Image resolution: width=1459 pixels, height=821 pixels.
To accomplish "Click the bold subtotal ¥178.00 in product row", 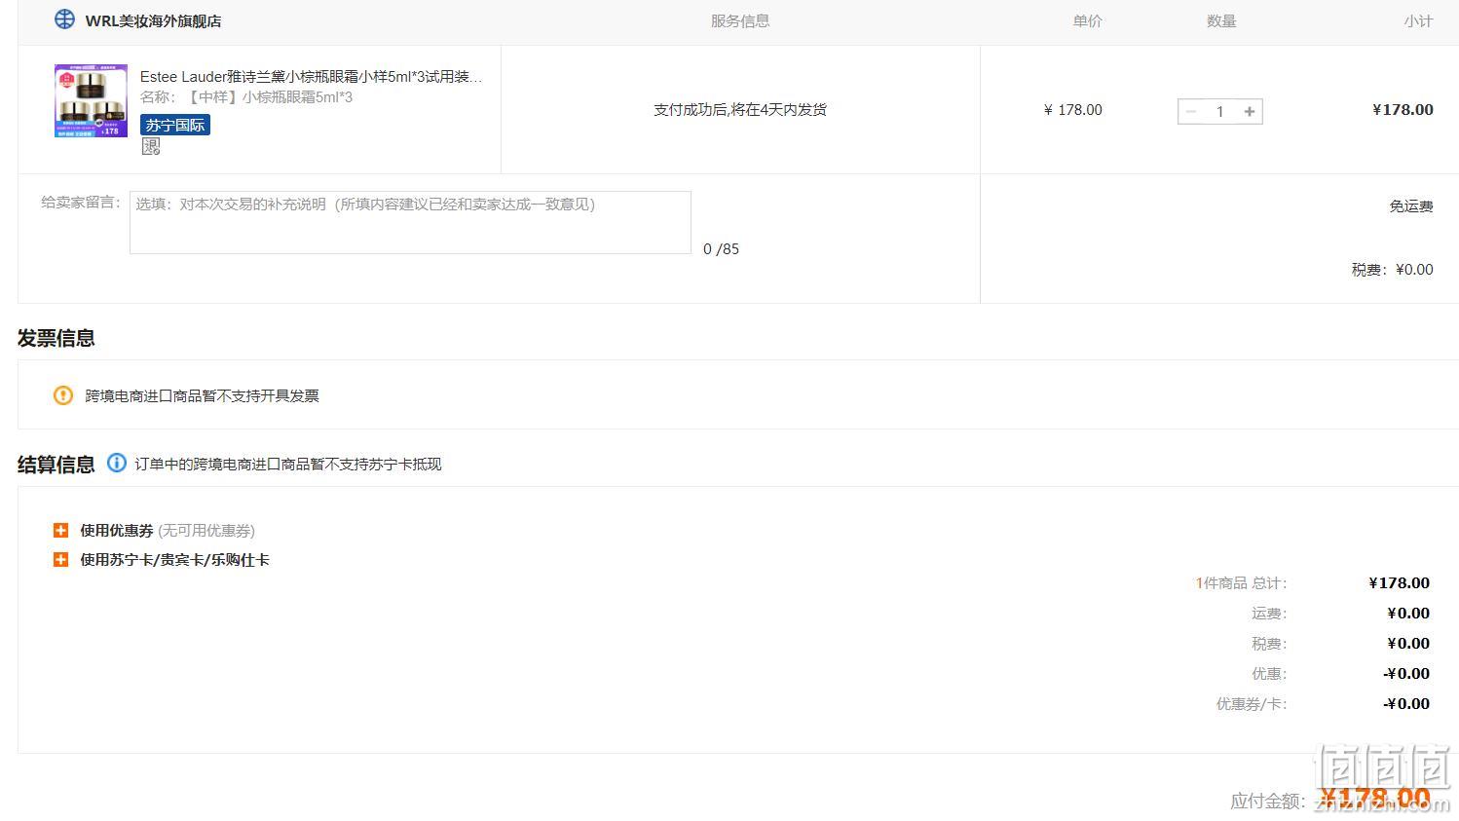I will point(1403,109).
